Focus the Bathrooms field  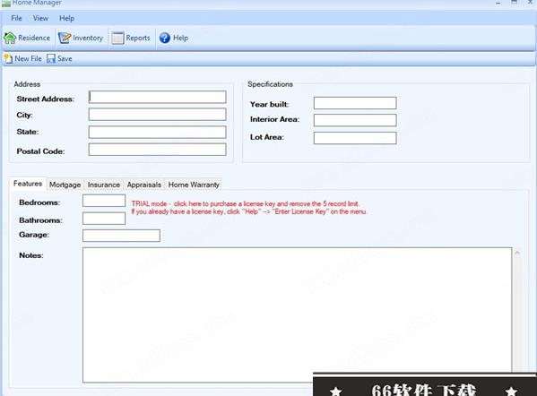[104, 219]
